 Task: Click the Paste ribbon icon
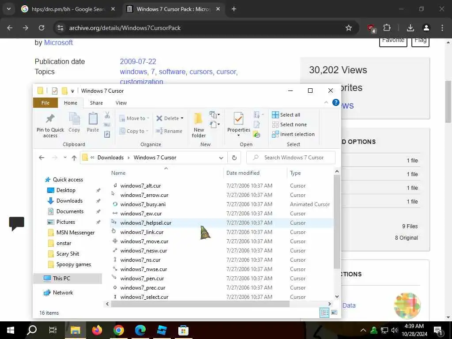pos(93,119)
